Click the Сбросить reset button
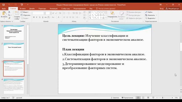 25,15
